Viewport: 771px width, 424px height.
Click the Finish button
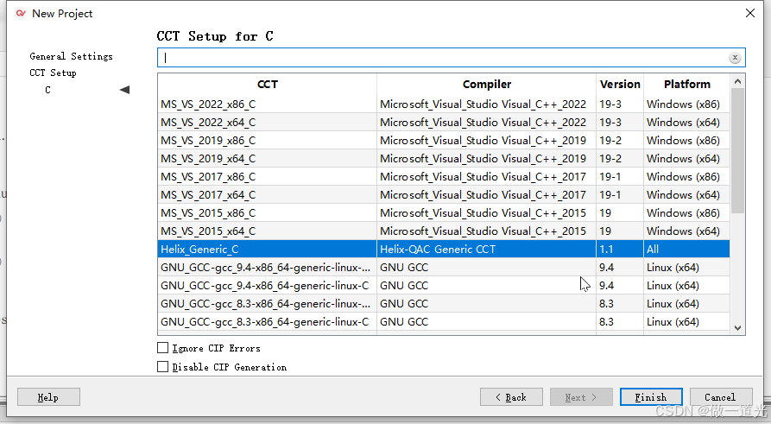point(651,397)
